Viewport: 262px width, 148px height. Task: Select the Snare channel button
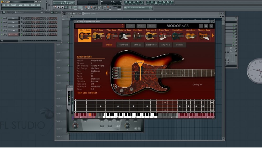click(x=13, y=30)
